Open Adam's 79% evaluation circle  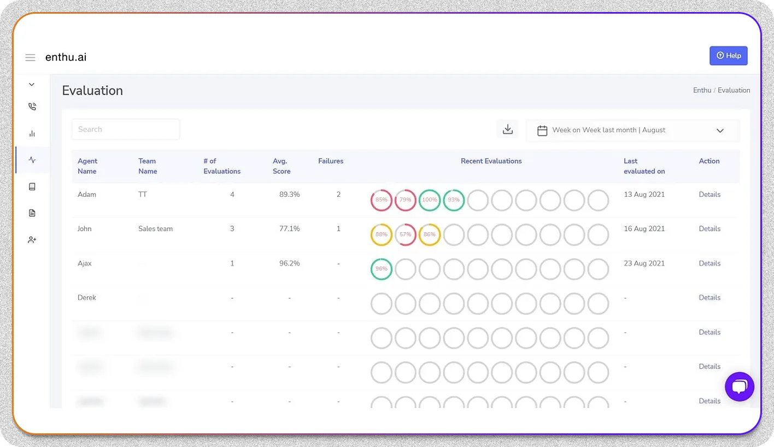coord(406,200)
